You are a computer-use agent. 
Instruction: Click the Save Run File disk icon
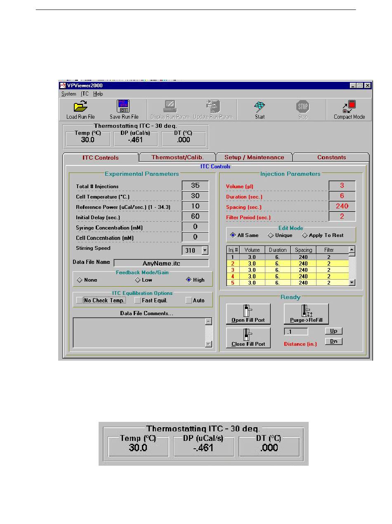coord(124,107)
